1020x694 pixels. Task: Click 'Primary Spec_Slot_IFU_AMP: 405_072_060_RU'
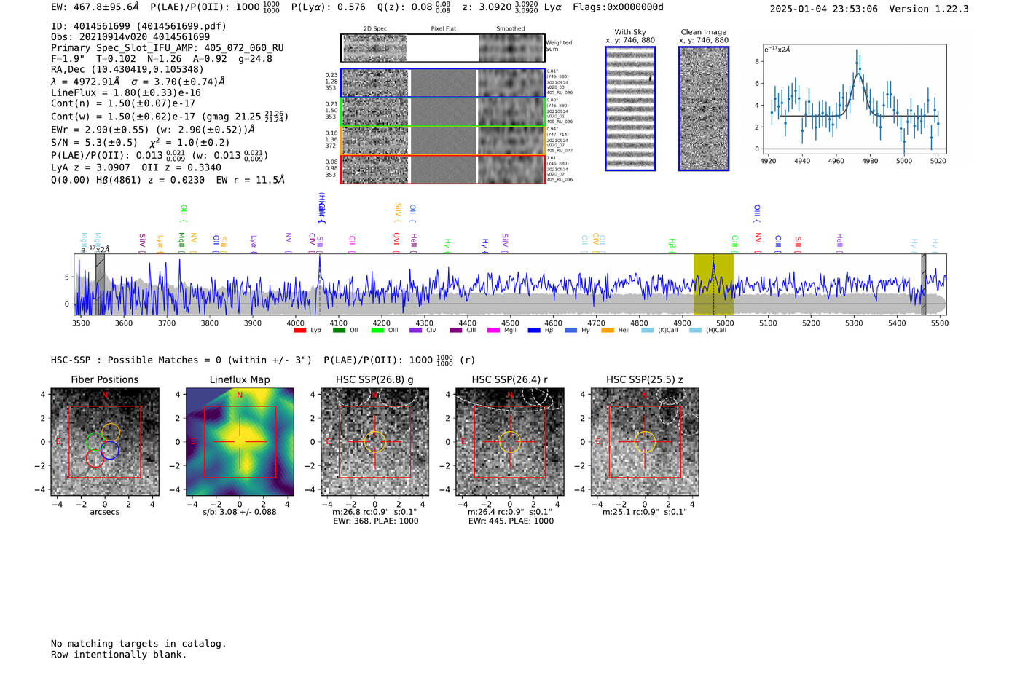168,48
